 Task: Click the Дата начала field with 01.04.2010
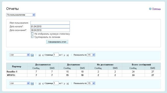click(50, 26)
